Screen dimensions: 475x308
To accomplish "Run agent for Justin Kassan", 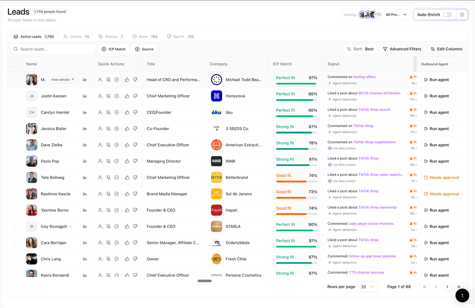I will point(437,96).
